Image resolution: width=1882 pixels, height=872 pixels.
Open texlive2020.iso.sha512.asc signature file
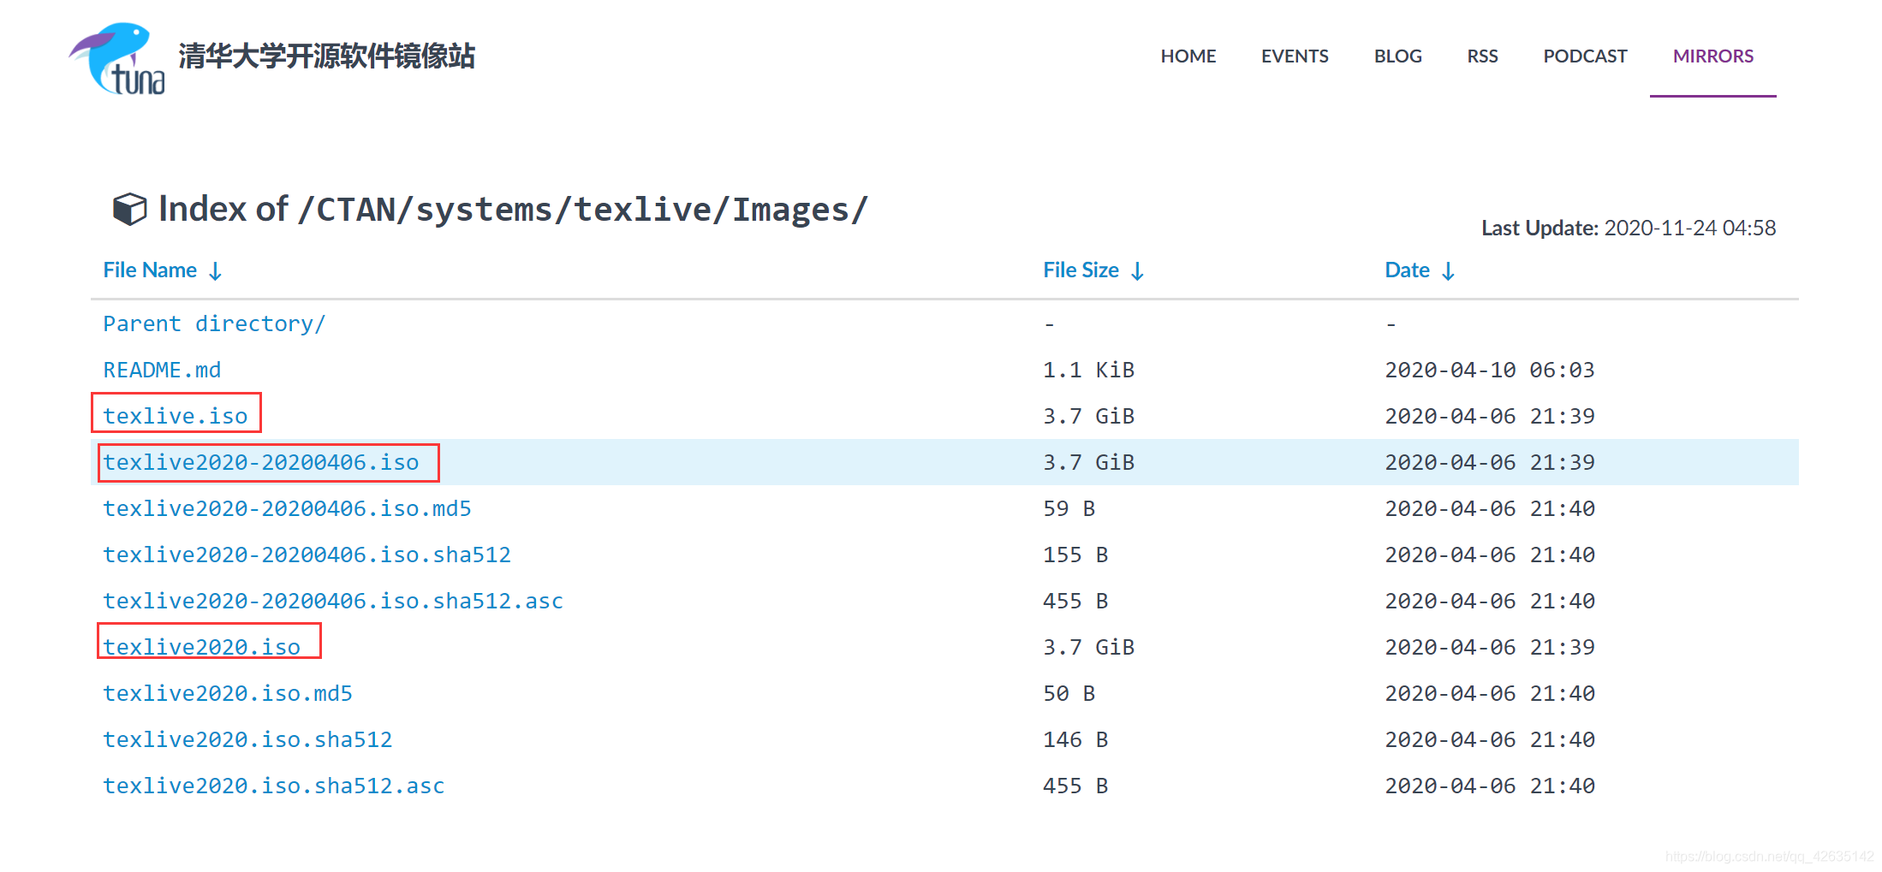pos(274,786)
